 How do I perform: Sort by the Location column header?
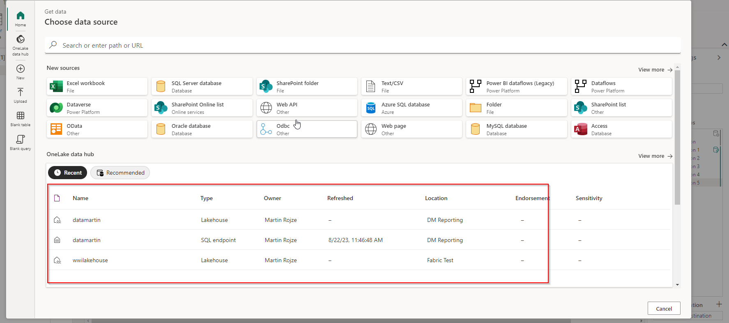(436, 198)
